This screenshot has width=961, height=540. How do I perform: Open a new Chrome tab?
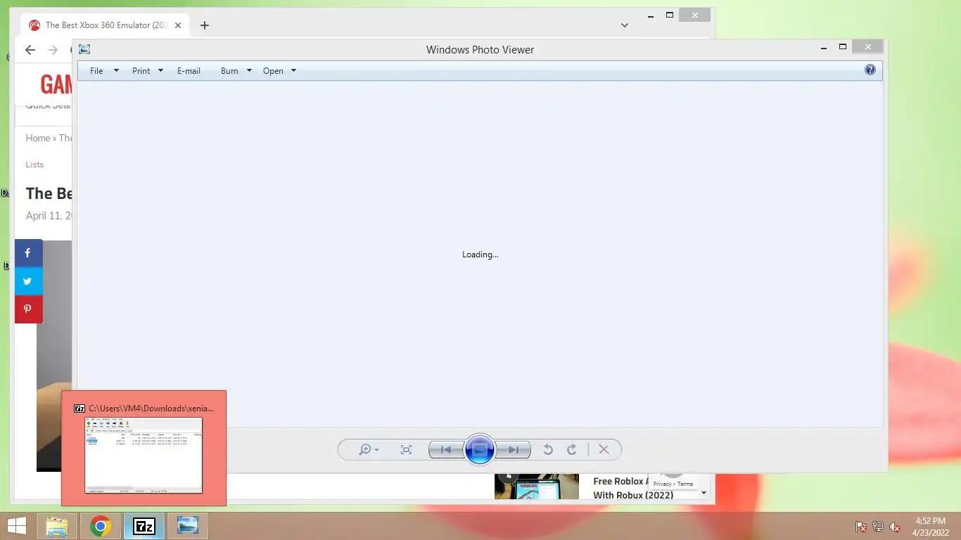click(205, 25)
